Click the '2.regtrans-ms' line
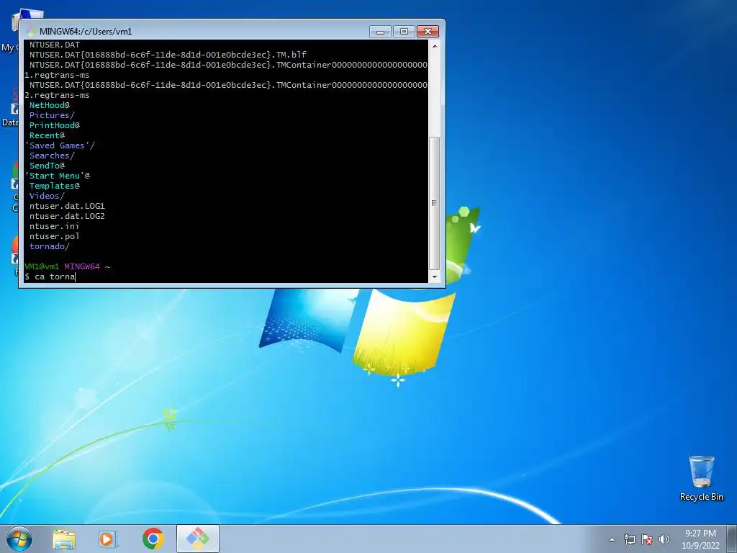737x553 pixels. pyautogui.click(x=57, y=95)
